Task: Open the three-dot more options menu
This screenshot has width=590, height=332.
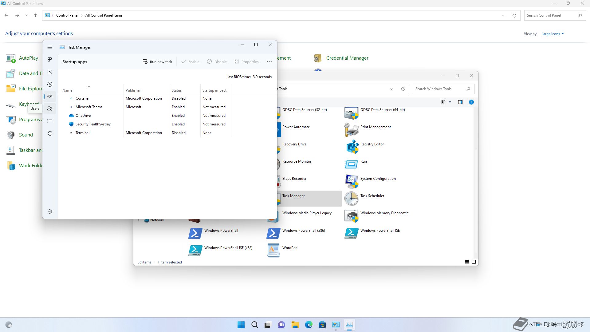Action: point(269,62)
